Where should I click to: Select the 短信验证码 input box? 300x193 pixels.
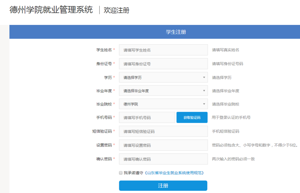coord(163,131)
